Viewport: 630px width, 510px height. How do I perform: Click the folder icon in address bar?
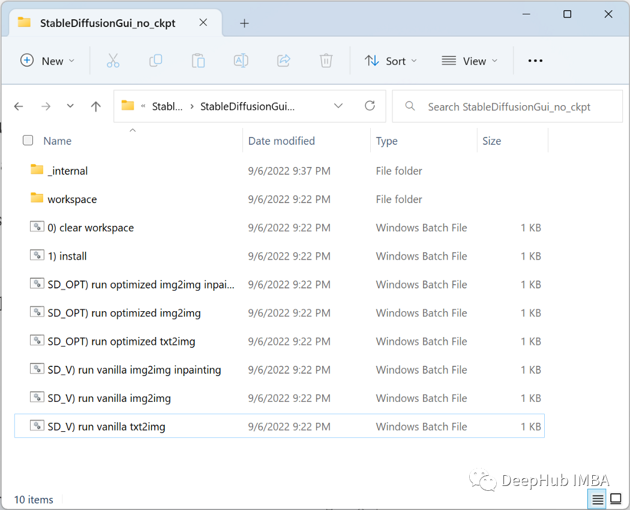[128, 105]
